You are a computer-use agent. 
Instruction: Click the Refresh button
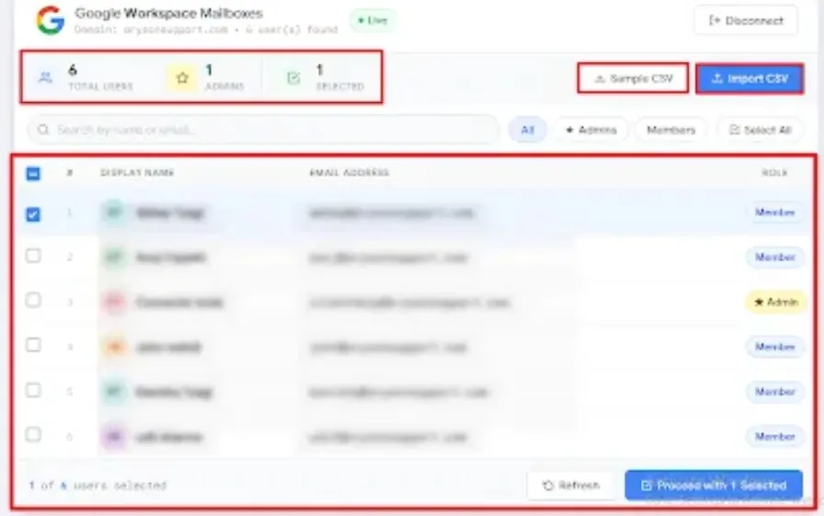pos(571,485)
